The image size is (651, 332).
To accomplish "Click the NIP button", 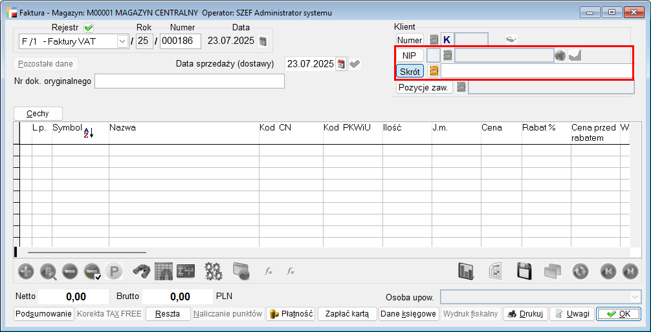I will tap(410, 55).
